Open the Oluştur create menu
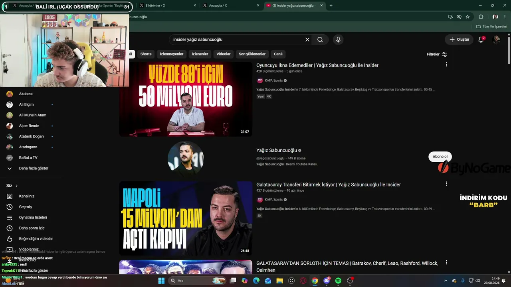Image resolution: width=511 pixels, height=287 pixels. point(459,39)
